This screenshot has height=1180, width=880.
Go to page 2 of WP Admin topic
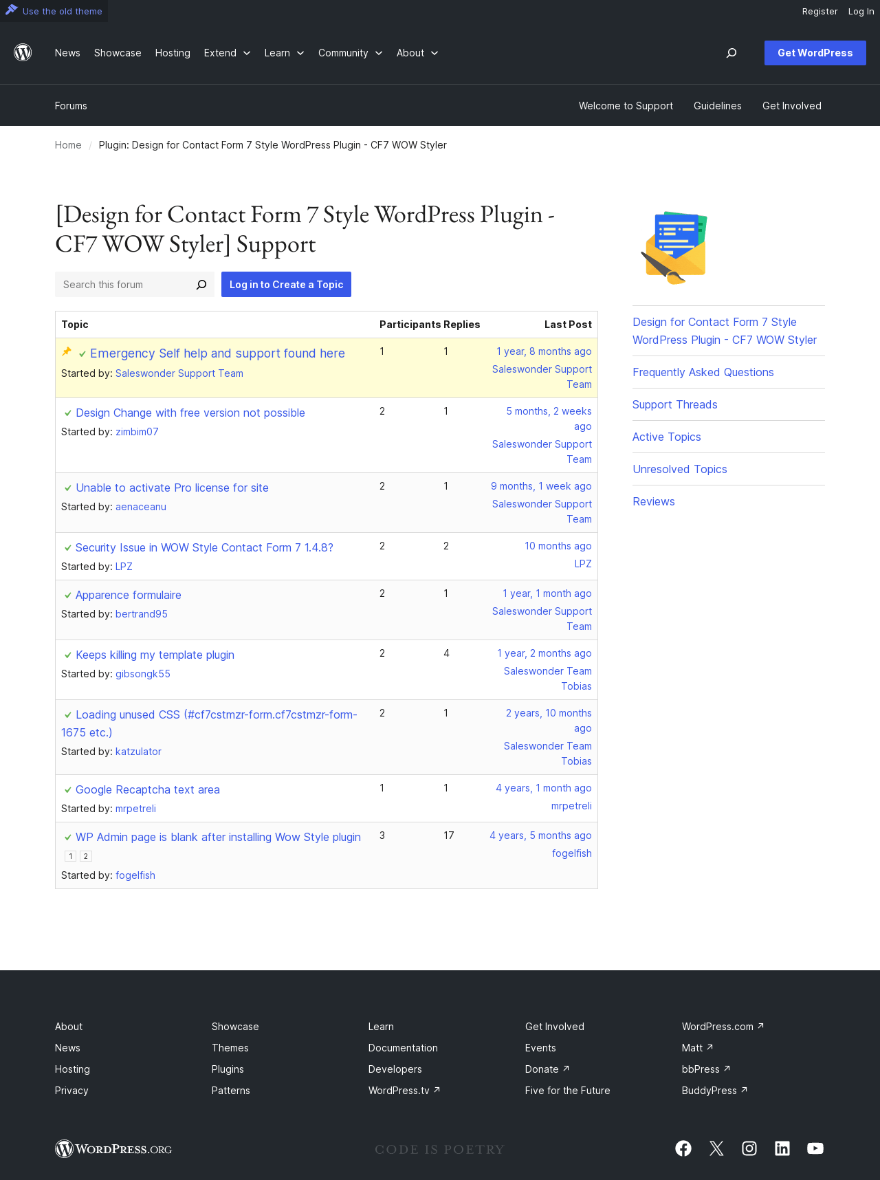coord(86,856)
